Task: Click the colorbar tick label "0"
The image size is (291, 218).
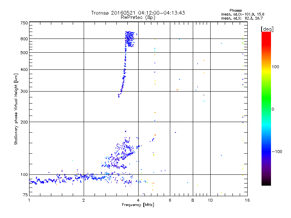Action: tap(273, 109)
